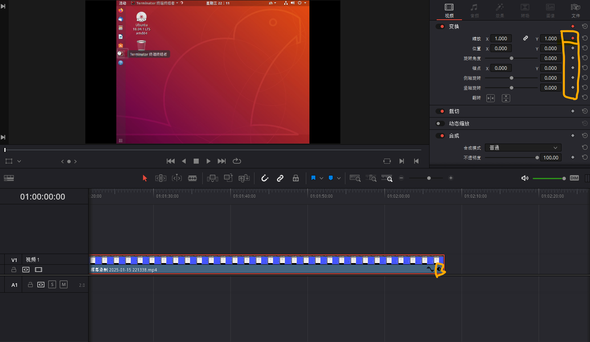
Task: Reset the 旋转角度 rotation parameter
Action: pos(585,58)
